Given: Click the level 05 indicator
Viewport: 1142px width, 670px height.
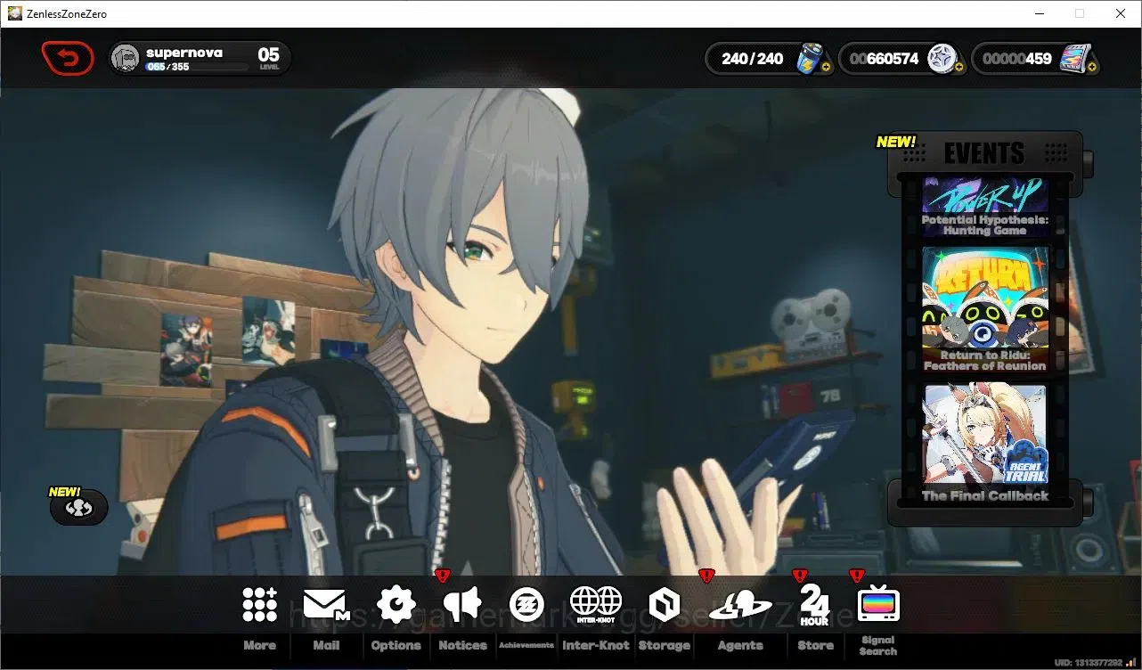Looking at the screenshot, I should 269,58.
